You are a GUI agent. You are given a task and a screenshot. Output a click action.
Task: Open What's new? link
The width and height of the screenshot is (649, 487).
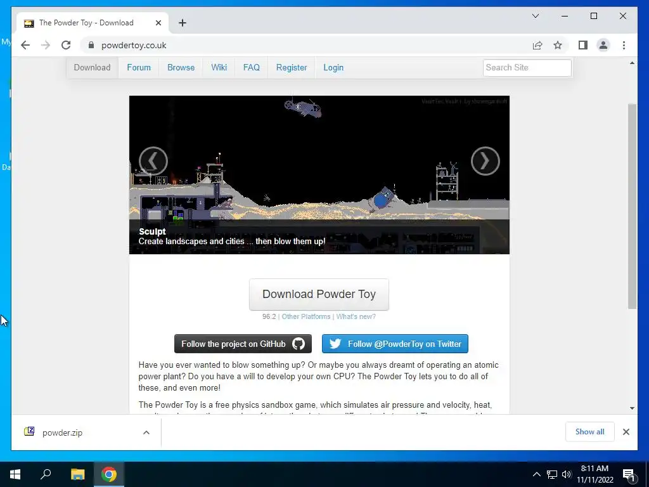click(356, 316)
